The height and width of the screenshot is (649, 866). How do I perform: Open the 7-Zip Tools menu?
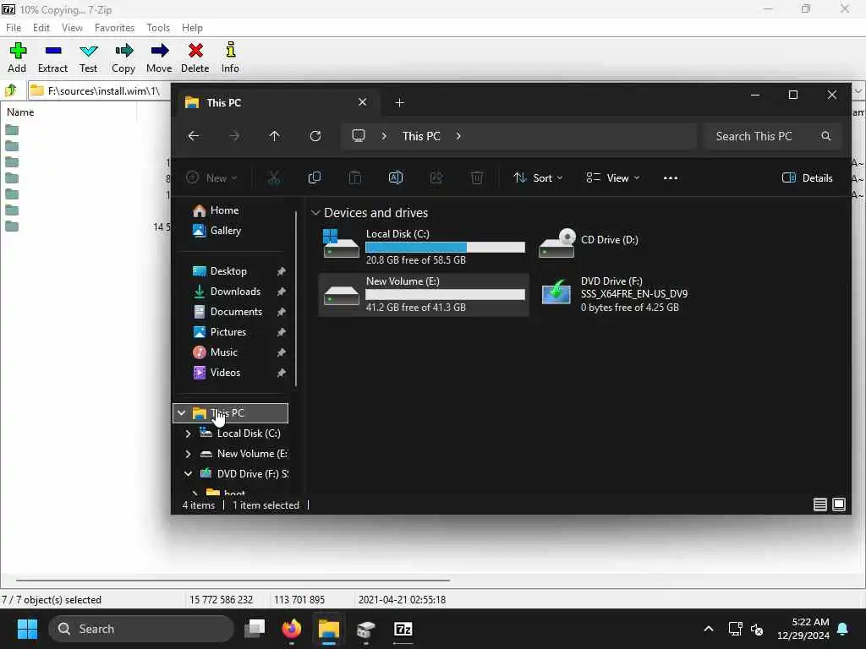click(x=158, y=28)
